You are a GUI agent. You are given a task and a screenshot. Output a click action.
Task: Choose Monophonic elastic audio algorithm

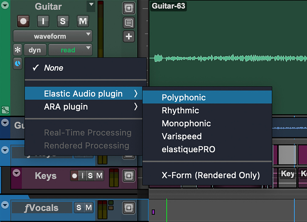click(207, 123)
